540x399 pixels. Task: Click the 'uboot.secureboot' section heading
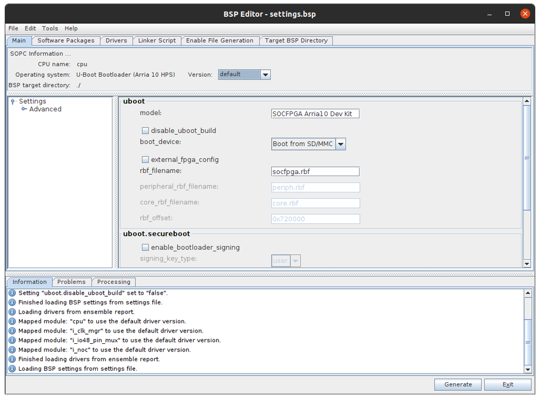(x=156, y=234)
